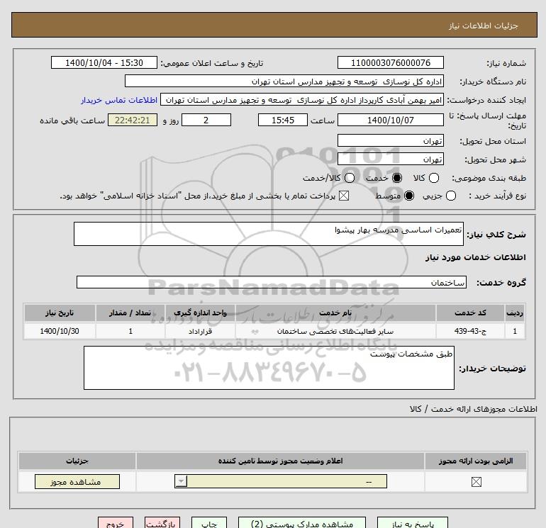Click the استان محل تحویل field

click(x=390, y=140)
